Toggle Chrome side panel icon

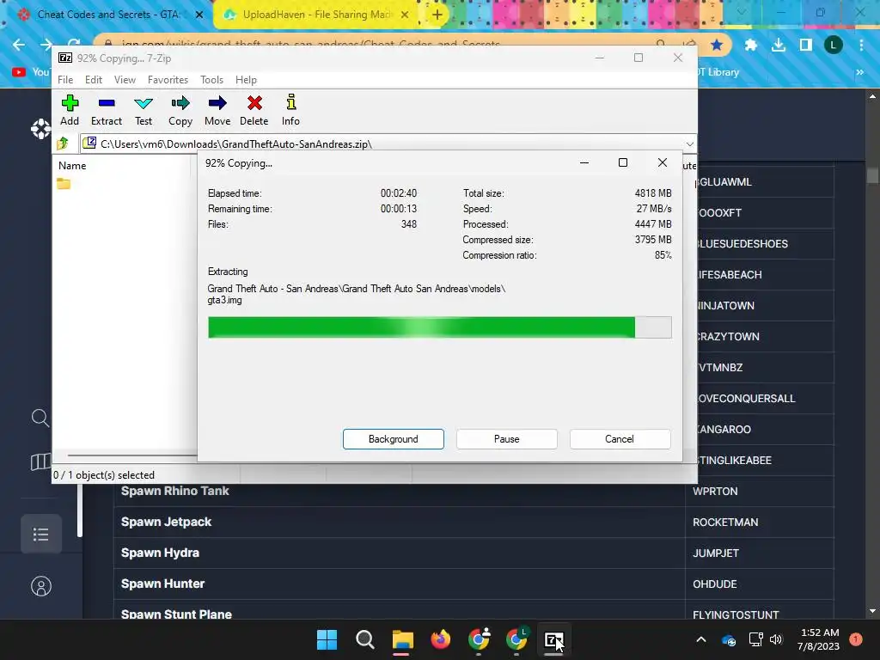(806, 45)
